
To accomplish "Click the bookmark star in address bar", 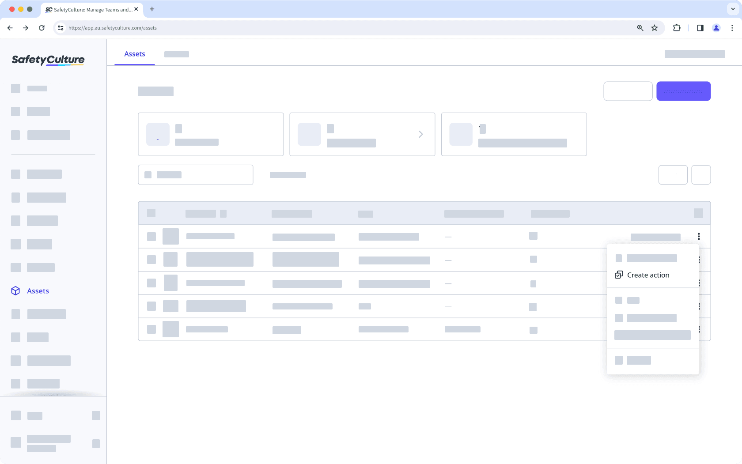I will [654, 27].
